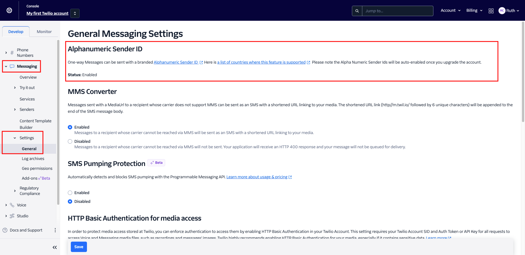Open Geo permissions settings page
Image resolution: width=525 pixels, height=255 pixels.
pyautogui.click(x=37, y=168)
